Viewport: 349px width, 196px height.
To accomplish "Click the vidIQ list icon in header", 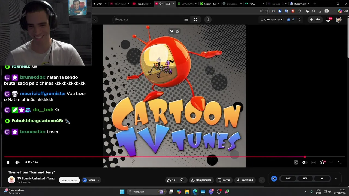I will tap(293, 20).
